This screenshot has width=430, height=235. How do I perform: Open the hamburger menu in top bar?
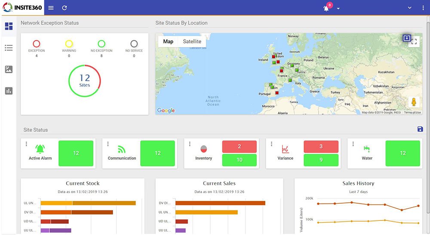pyautogui.click(x=51, y=8)
